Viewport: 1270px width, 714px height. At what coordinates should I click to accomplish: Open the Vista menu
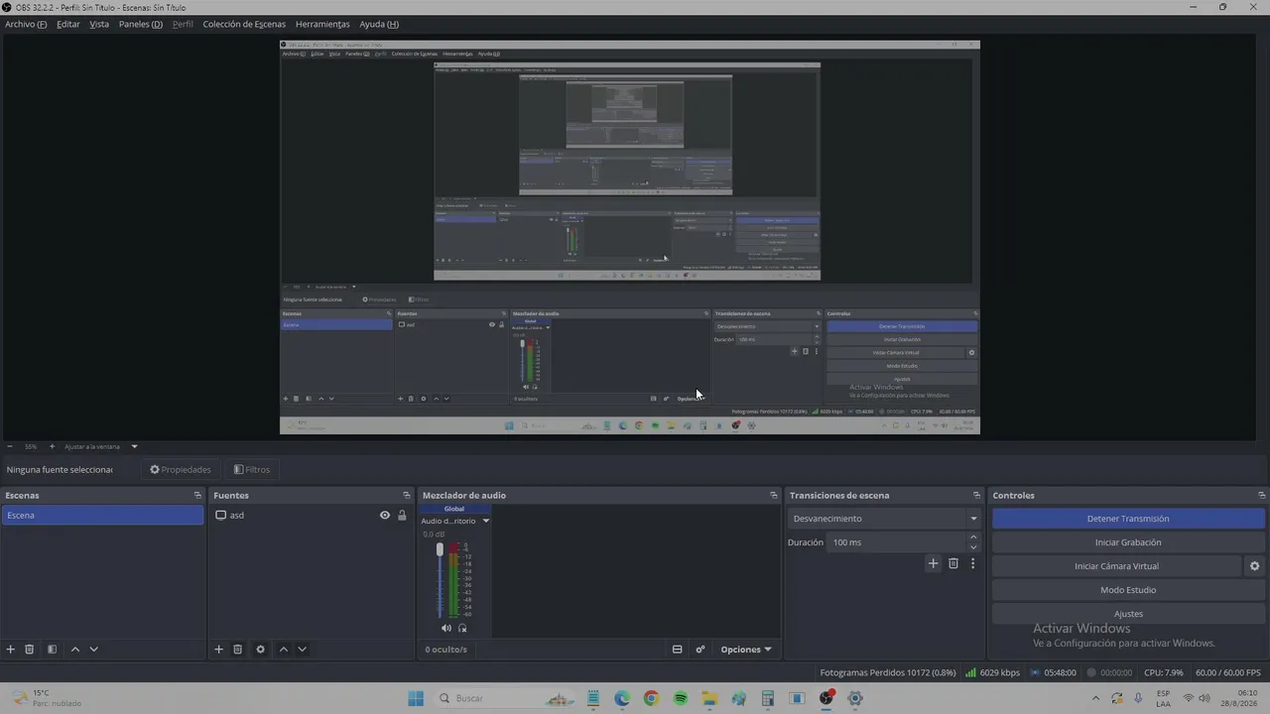(99, 24)
